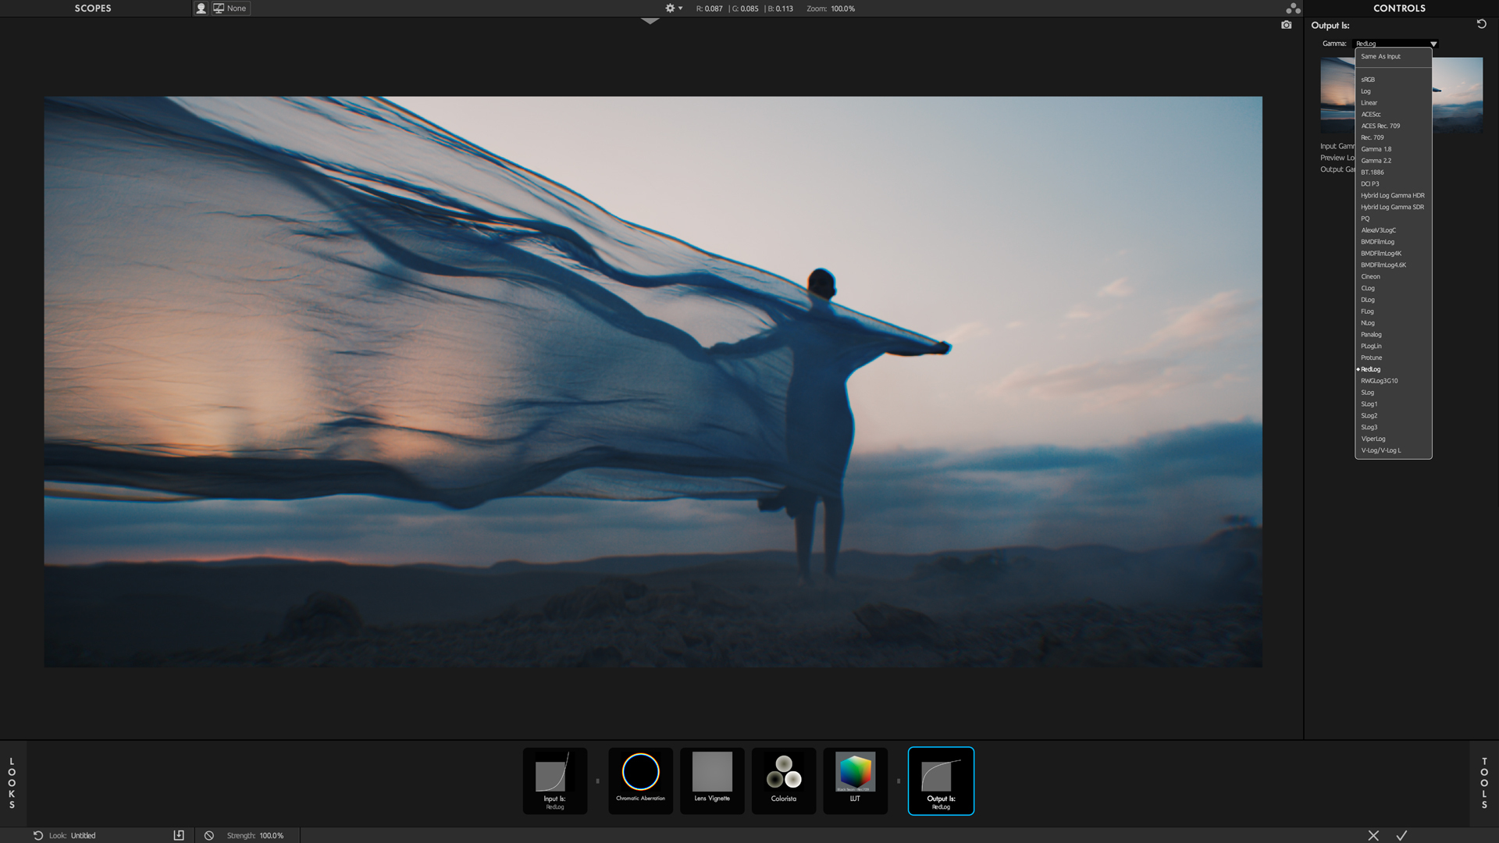Open the display dropdown labeled None
This screenshot has width=1499, height=843.
(236, 8)
